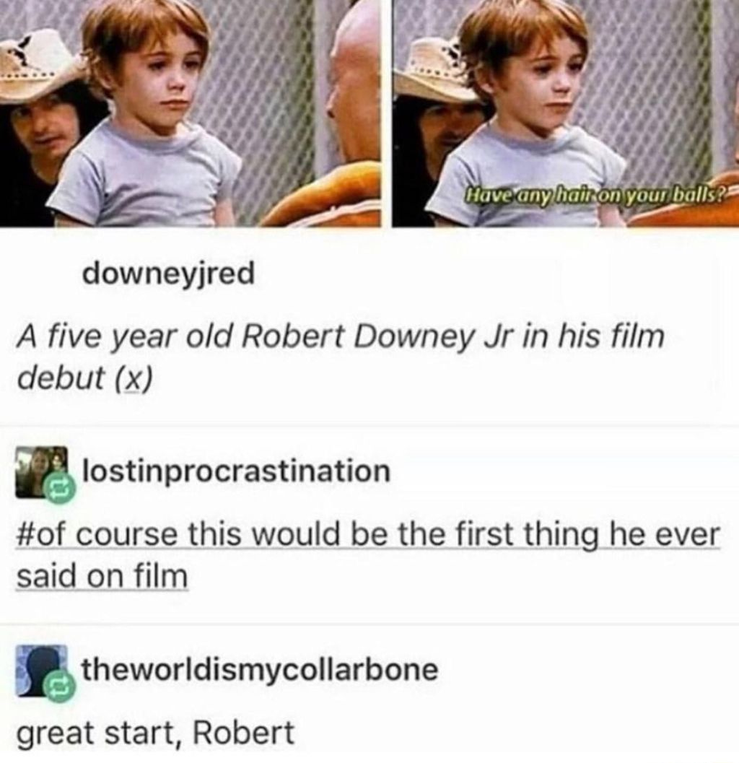Open the left movie still image
The image size is (739, 763).
(191, 113)
